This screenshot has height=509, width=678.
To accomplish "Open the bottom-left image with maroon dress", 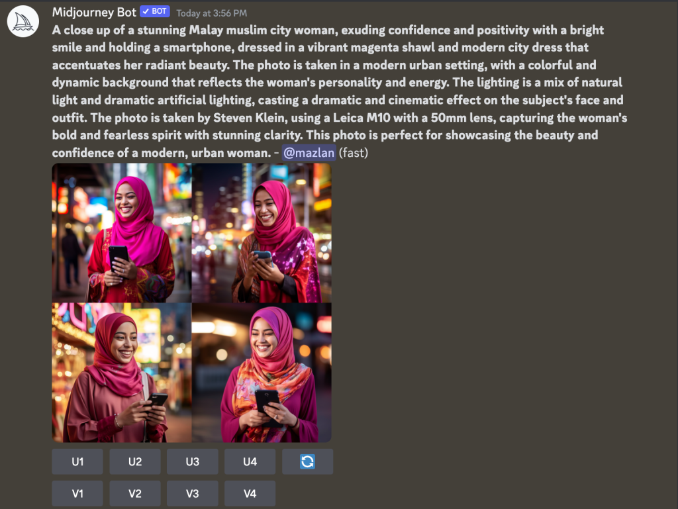I will 122,373.
